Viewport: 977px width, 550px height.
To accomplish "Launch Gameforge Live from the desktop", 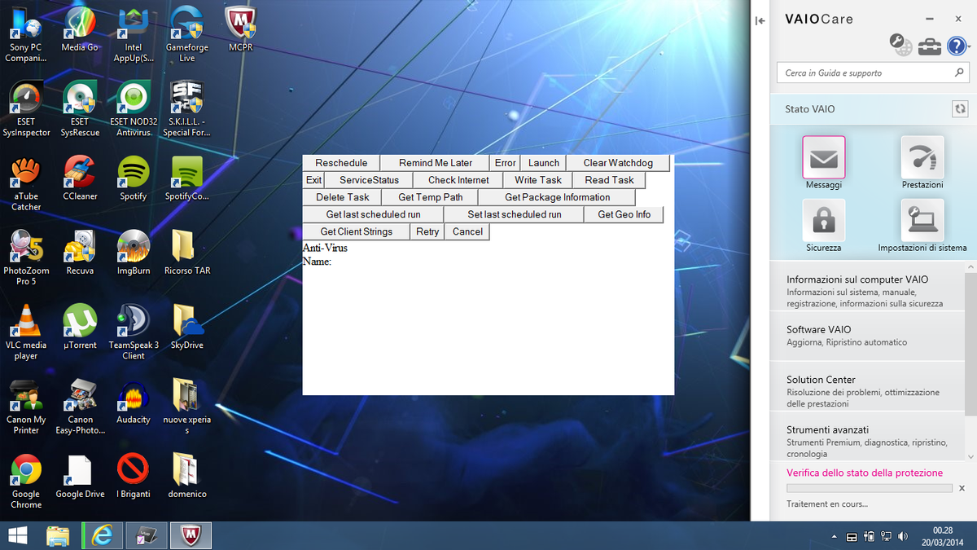I will point(187,34).
